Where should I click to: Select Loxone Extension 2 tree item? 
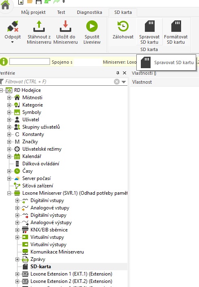coord(71,281)
